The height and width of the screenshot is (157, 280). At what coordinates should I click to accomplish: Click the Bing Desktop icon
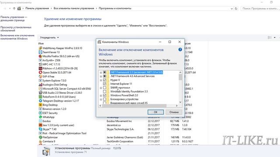coord(40,105)
